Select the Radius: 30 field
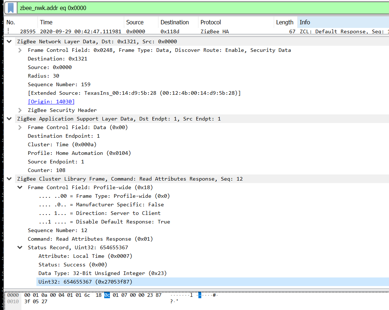 point(44,76)
